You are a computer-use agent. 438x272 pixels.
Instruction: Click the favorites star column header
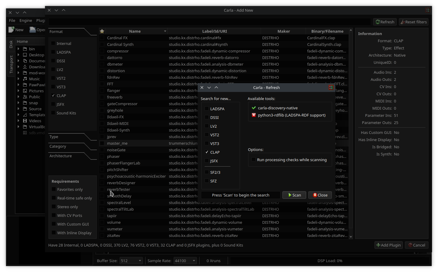pyautogui.click(x=102, y=31)
